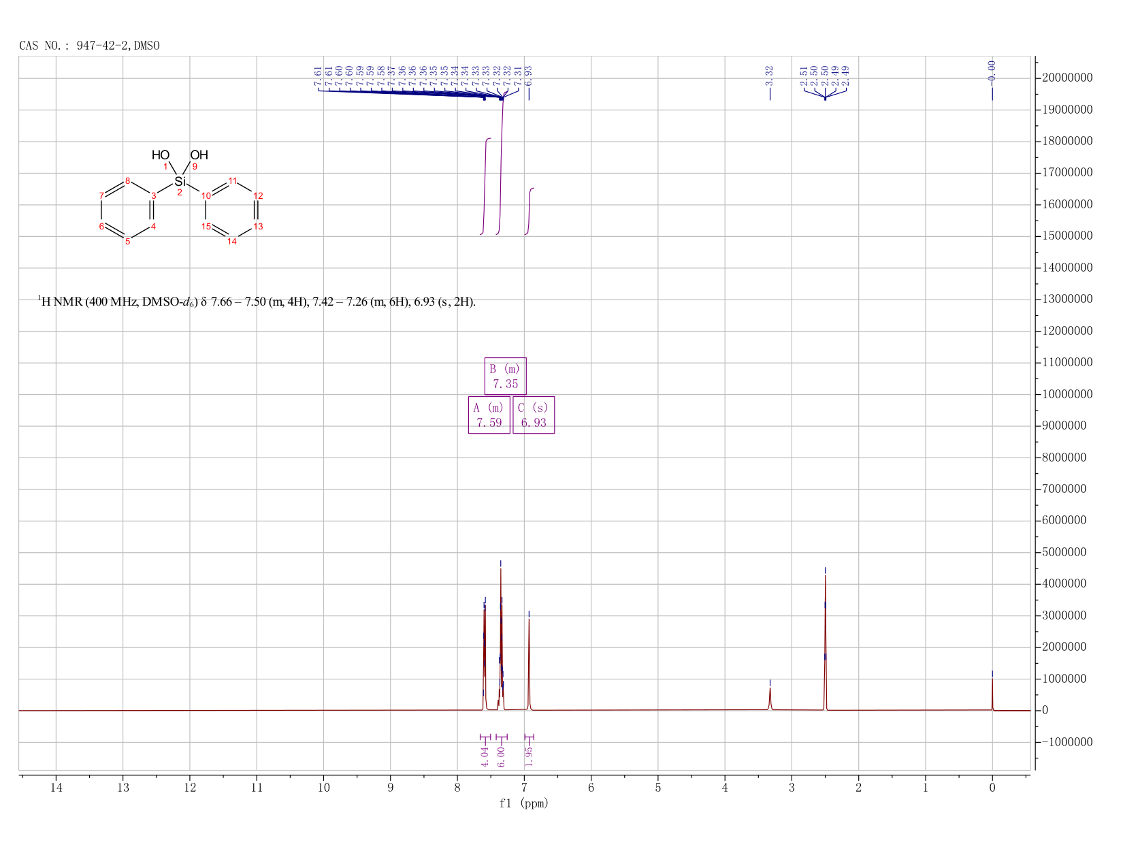Viewport: 1123px width, 868px height.
Task: Click the multiplet label box B at 7.35
Action: (505, 376)
